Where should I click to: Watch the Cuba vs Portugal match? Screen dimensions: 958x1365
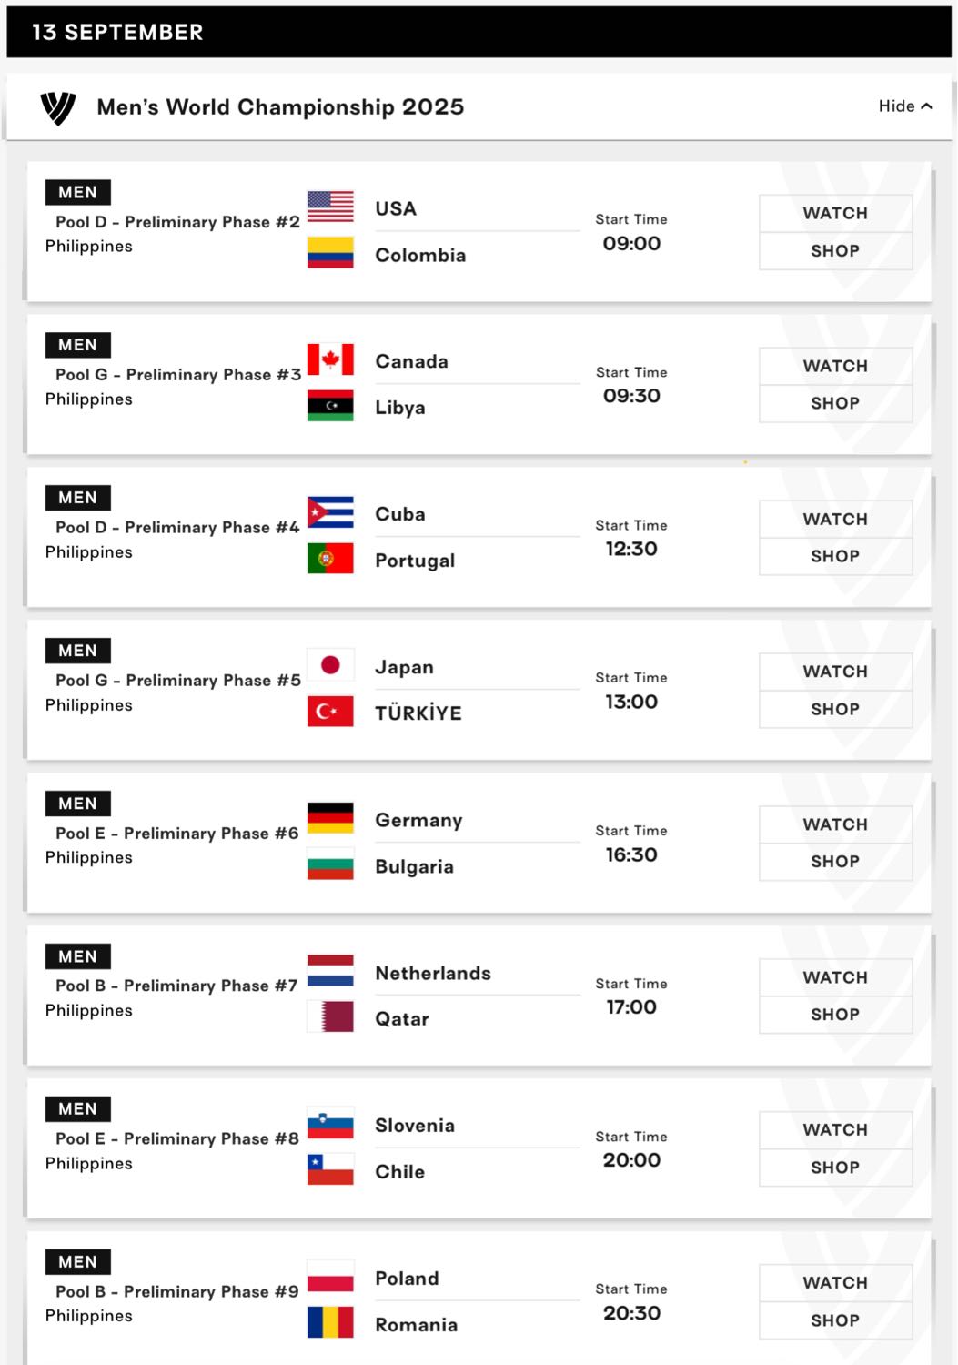(835, 519)
